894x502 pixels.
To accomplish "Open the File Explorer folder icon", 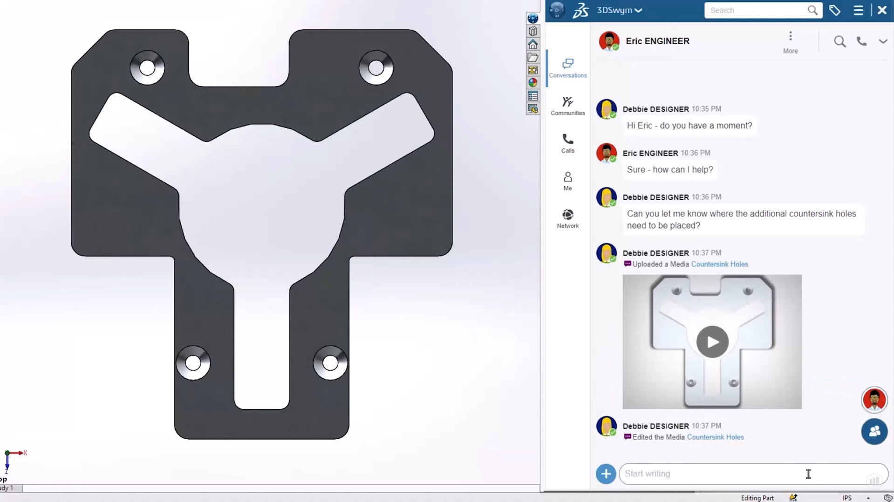I will point(532,57).
